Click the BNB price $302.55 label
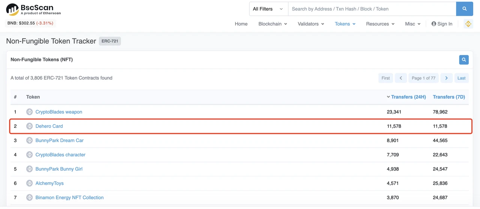 (x=30, y=23)
